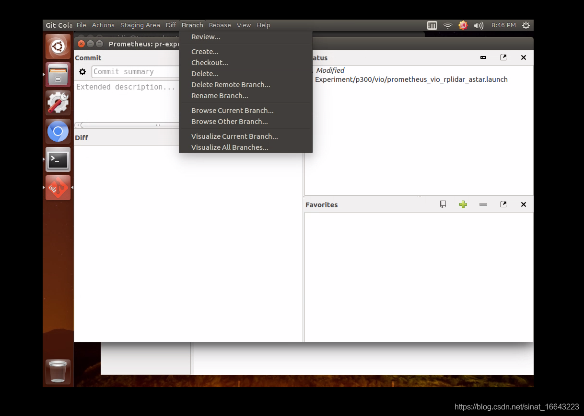Open the Ubuntu Dash search
This screenshot has height=416, width=584.
[x=58, y=46]
